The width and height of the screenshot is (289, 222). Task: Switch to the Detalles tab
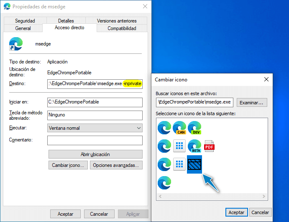pyautogui.click(x=66, y=20)
